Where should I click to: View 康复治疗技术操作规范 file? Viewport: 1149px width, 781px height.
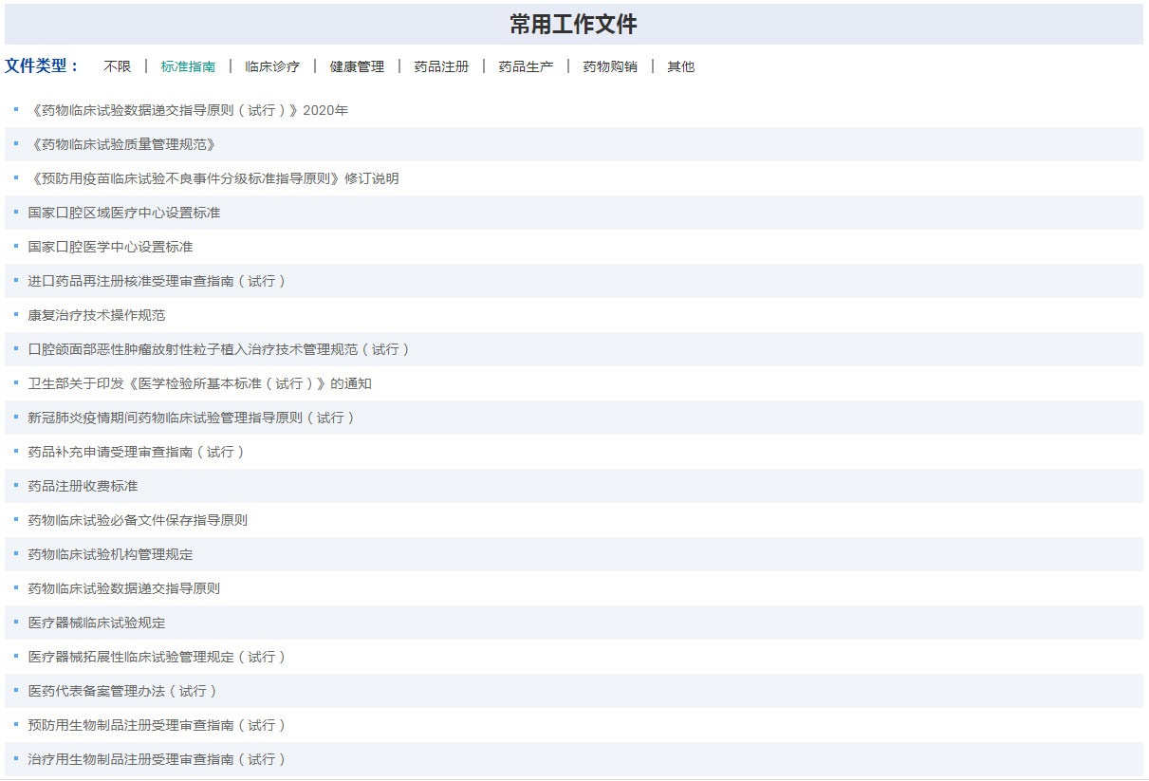tap(97, 315)
